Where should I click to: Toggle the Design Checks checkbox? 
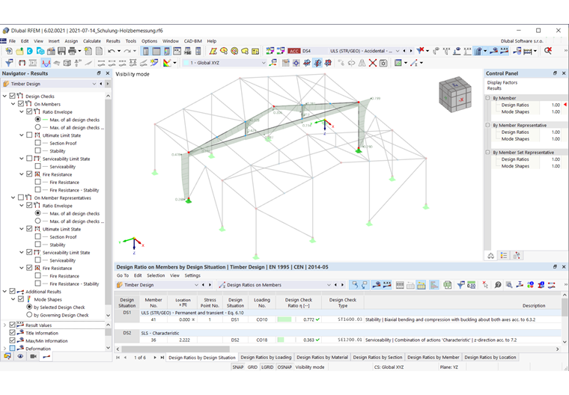coord(12,96)
